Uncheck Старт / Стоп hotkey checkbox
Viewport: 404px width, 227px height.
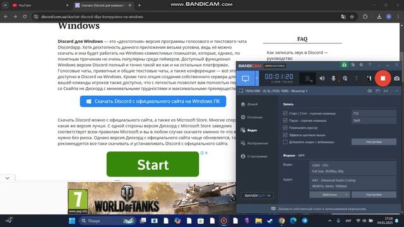285,113
